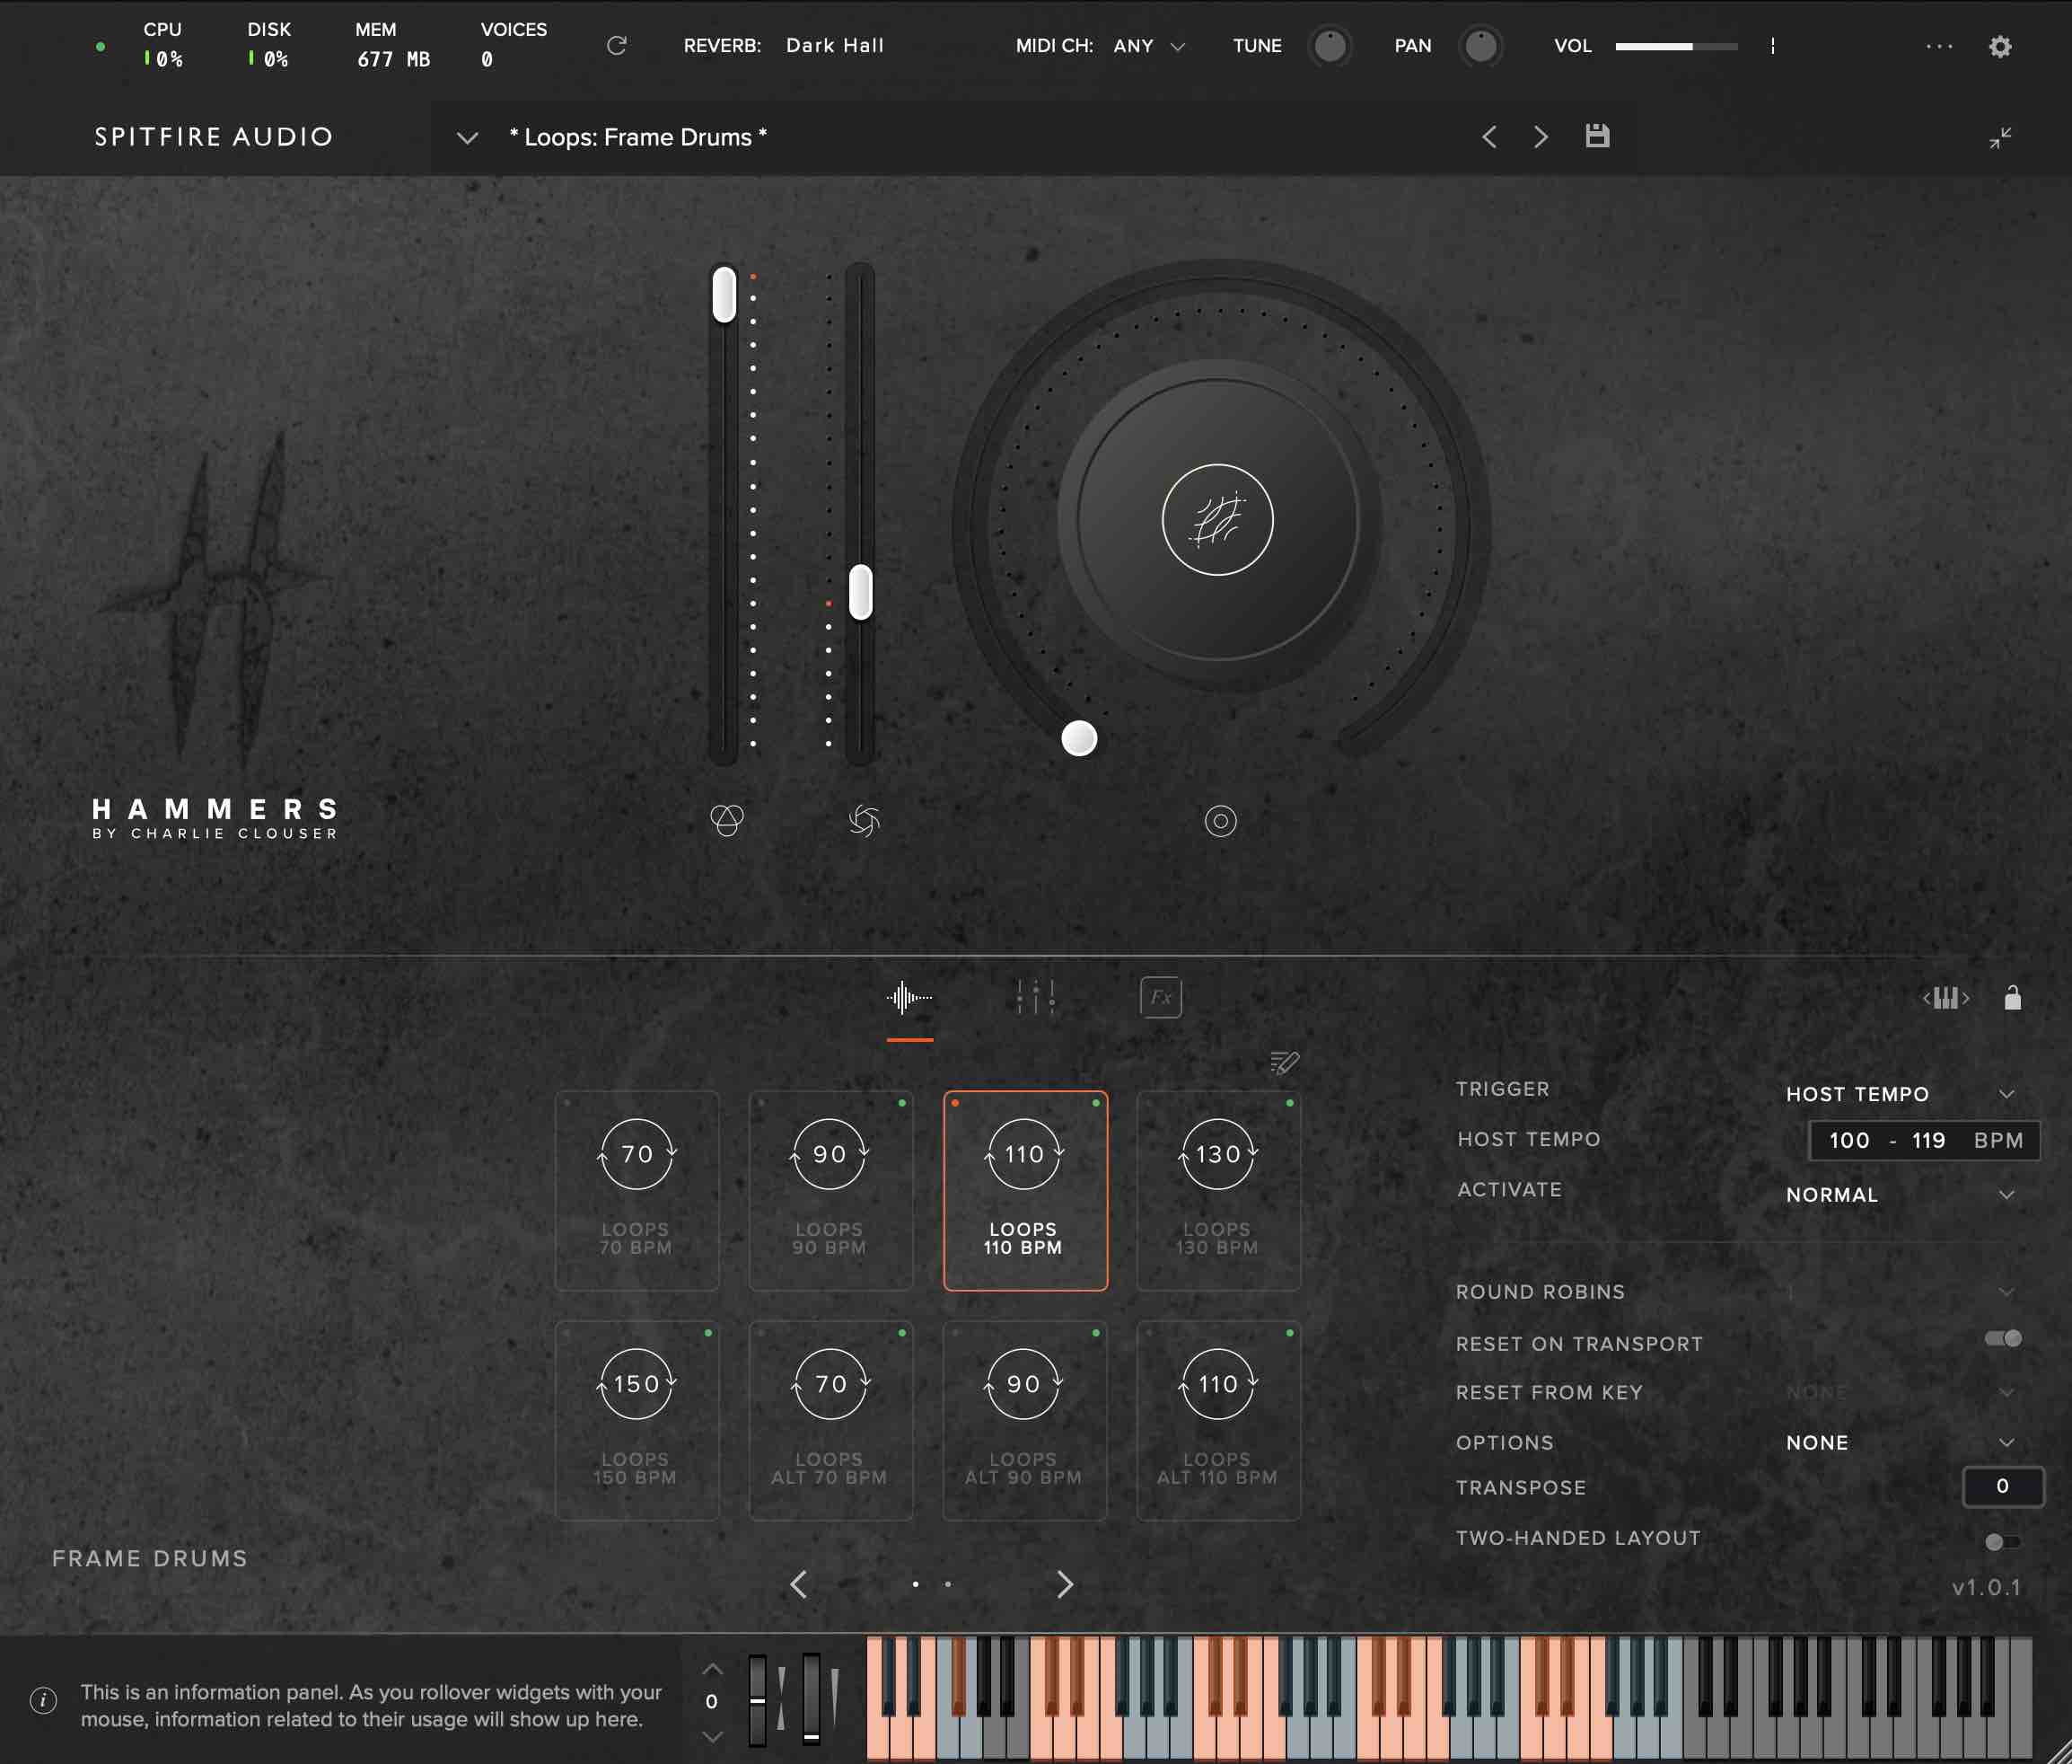The height and width of the screenshot is (1764, 2072).
Task: Switch to the waveform techniques tab
Action: (909, 998)
